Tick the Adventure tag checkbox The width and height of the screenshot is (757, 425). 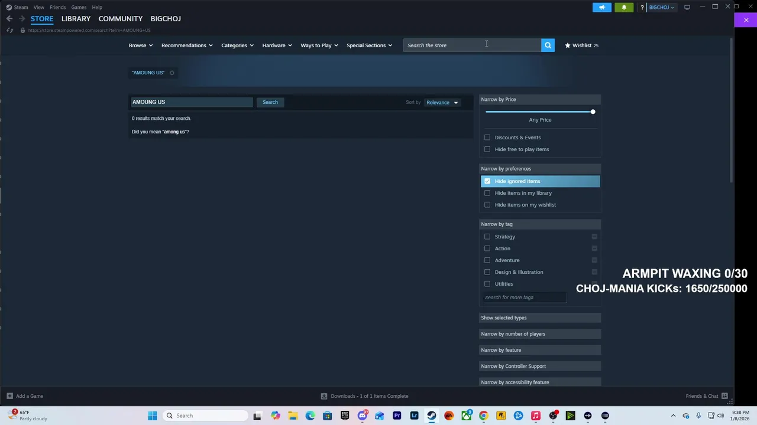[487, 260]
